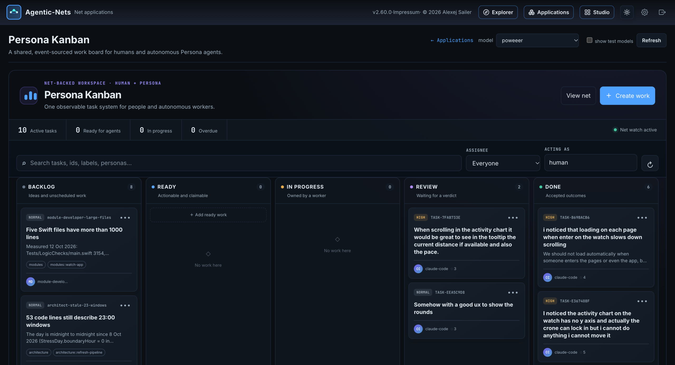
Task: Click the MD avatar on module-develo... card
Action: pos(31,282)
